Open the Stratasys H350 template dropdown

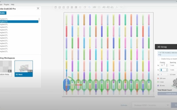click(x=151, y=105)
